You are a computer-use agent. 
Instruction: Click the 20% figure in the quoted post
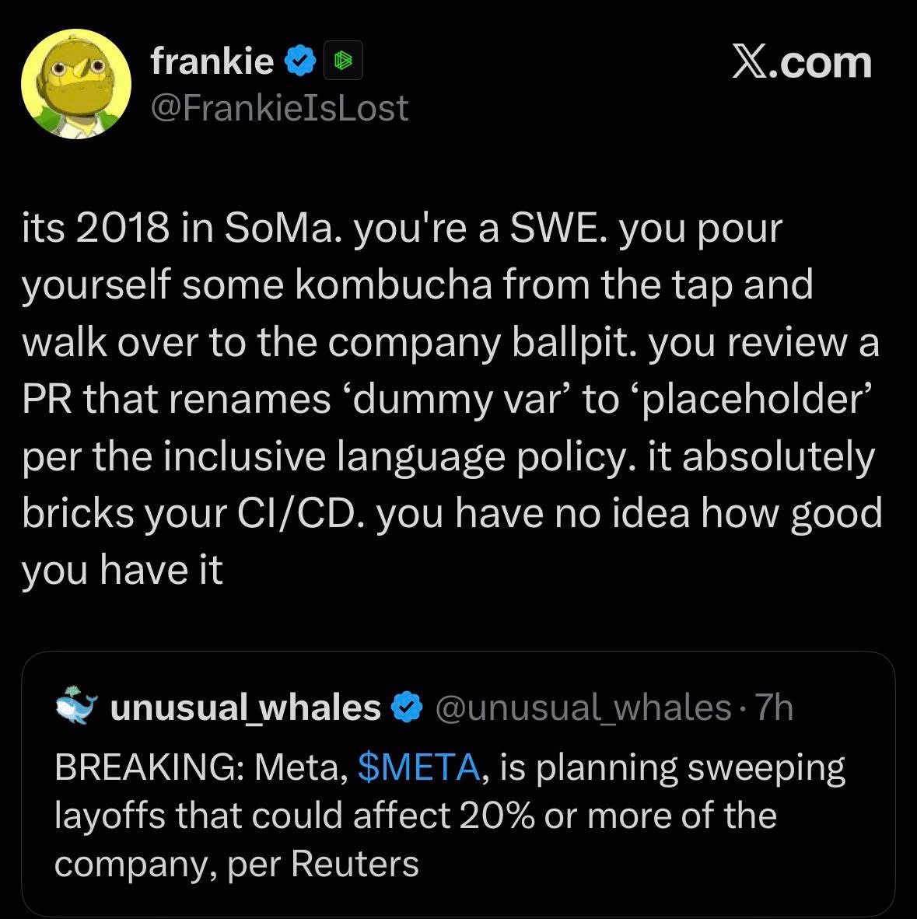[x=495, y=816]
